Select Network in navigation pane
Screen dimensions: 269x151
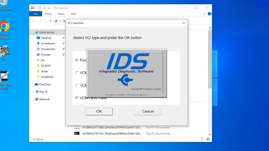click(x=44, y=99)
